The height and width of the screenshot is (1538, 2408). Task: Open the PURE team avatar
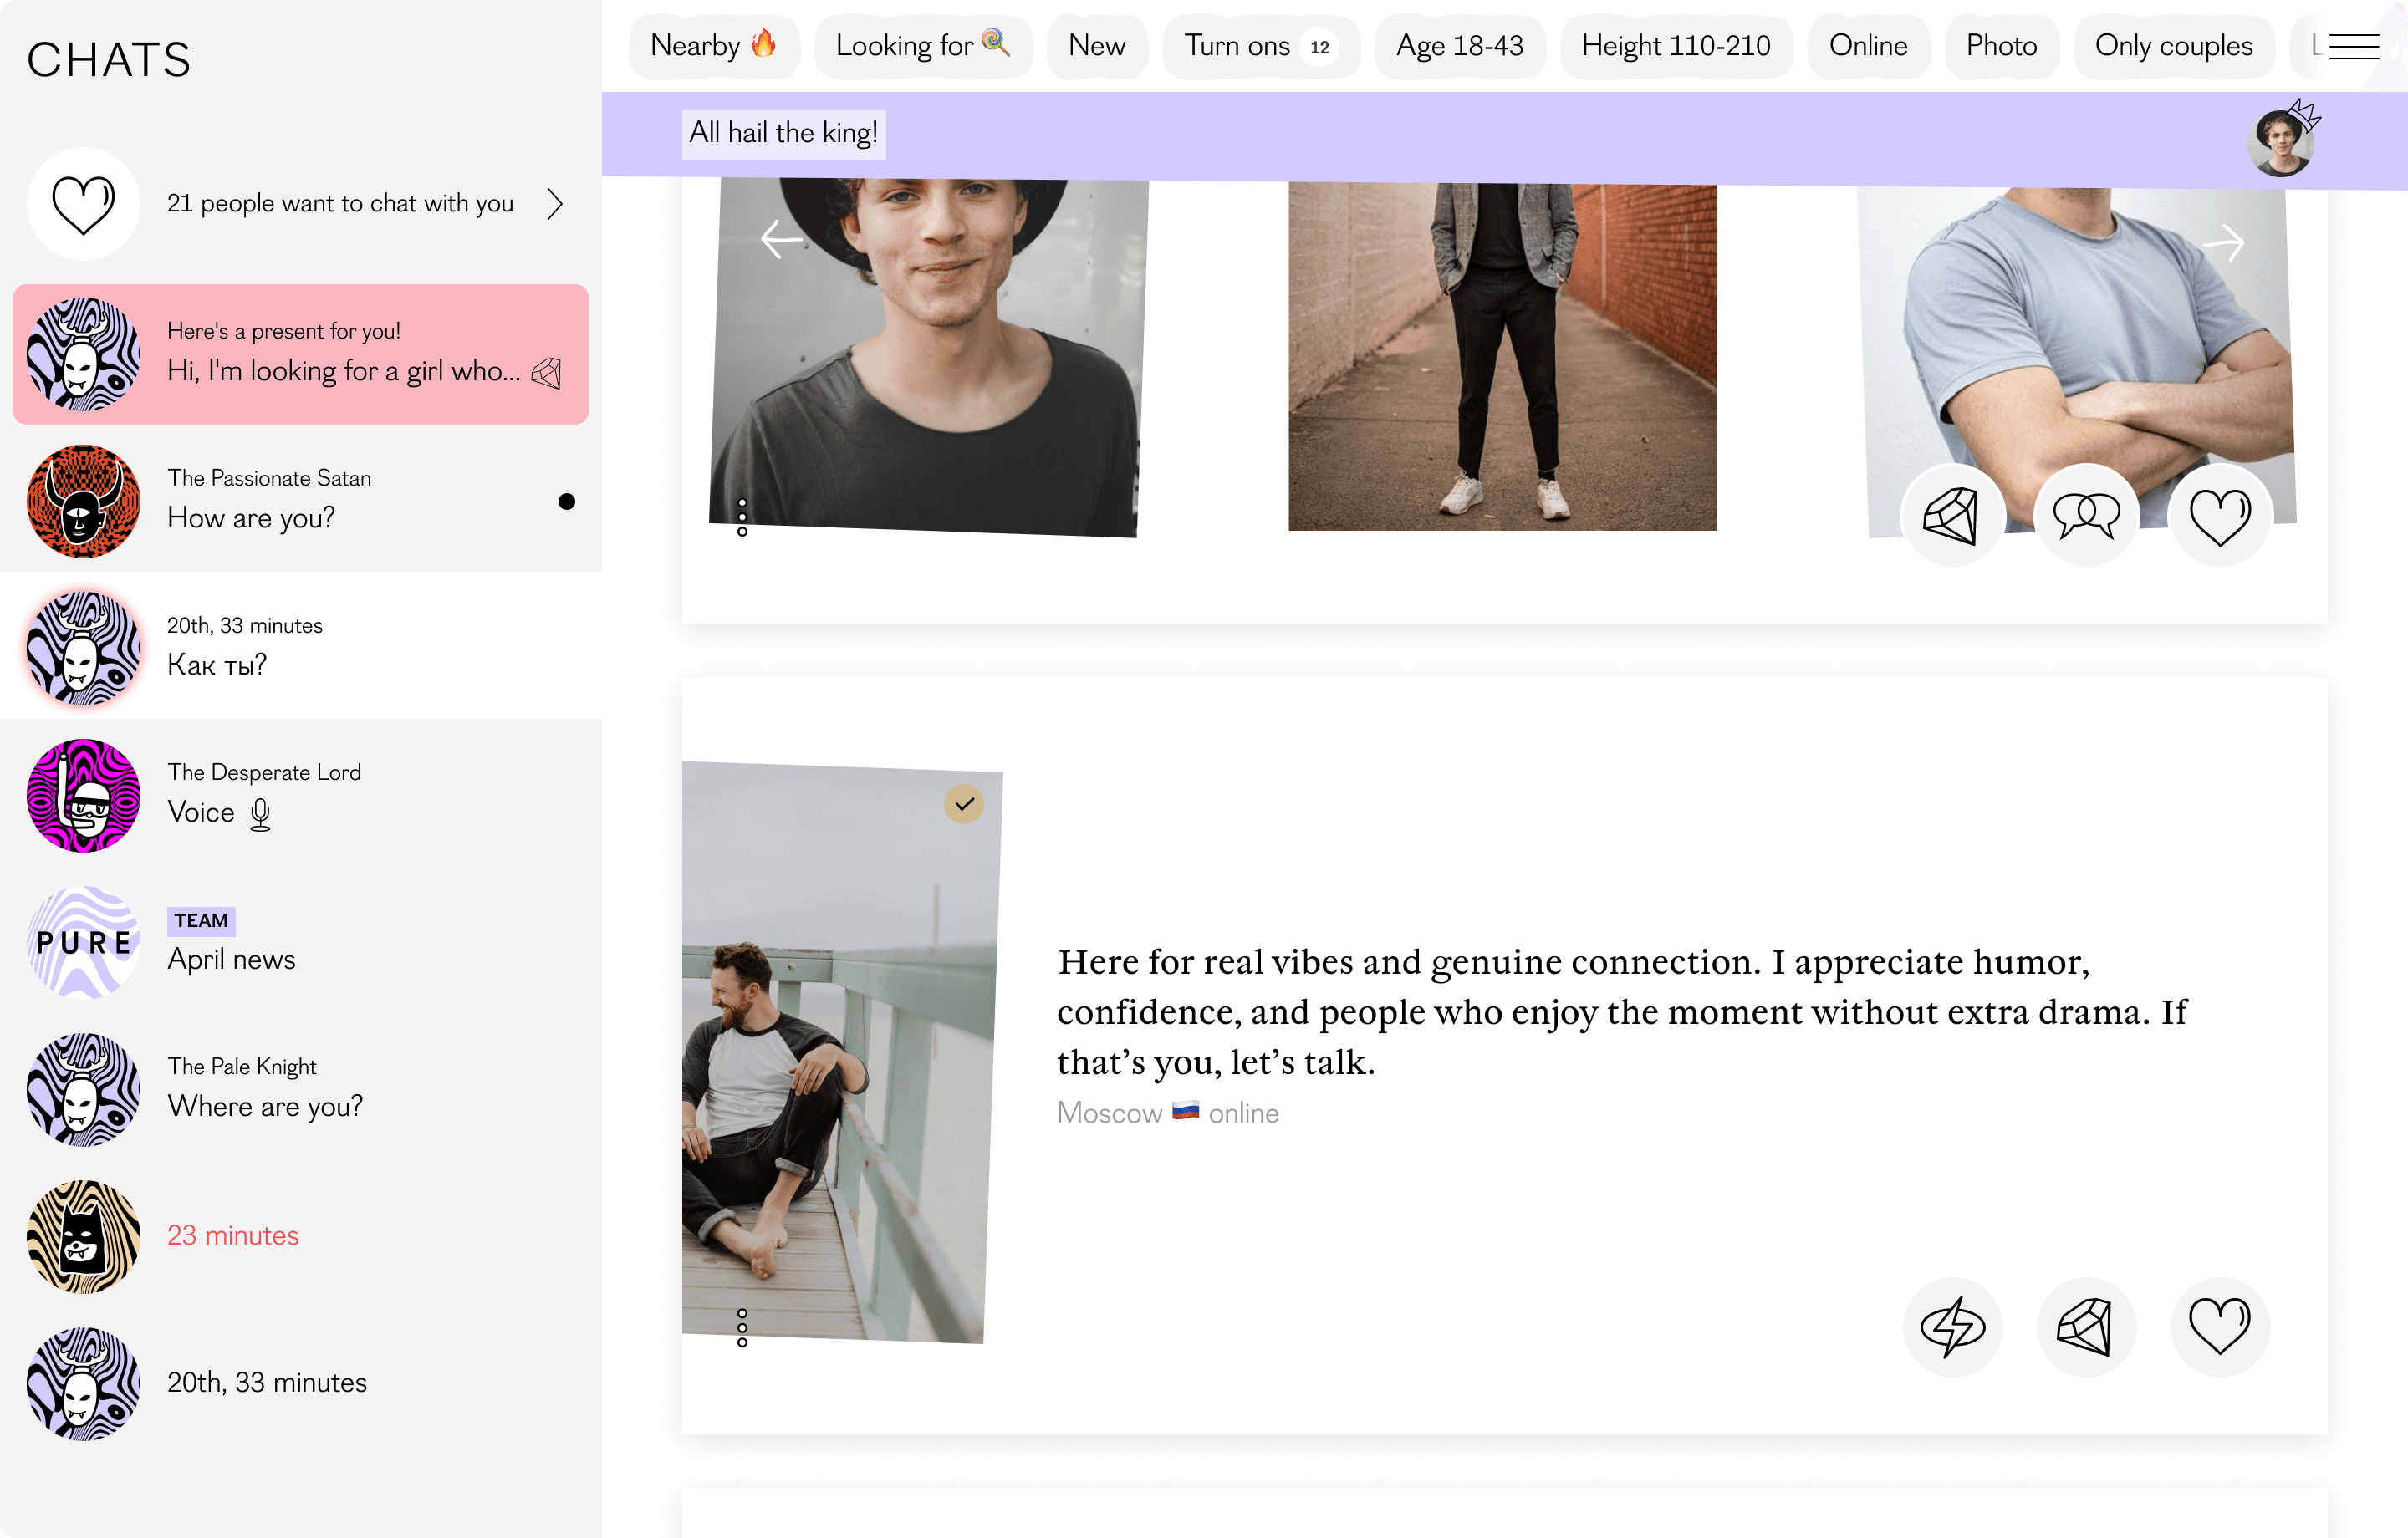point(83,942)
